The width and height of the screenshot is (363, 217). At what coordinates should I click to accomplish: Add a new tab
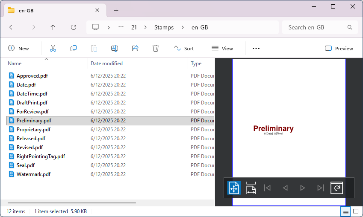pyautogui.click(x=116, y=10)
